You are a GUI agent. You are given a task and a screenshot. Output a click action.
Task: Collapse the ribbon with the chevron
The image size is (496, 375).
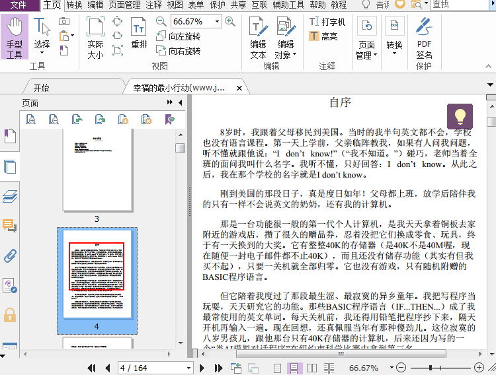489,66
